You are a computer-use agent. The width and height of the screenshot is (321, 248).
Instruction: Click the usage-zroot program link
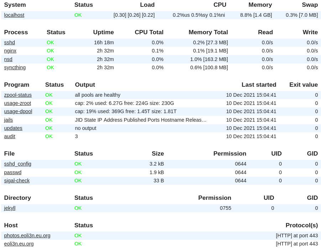pyautogui.click(x=17, y=103)
